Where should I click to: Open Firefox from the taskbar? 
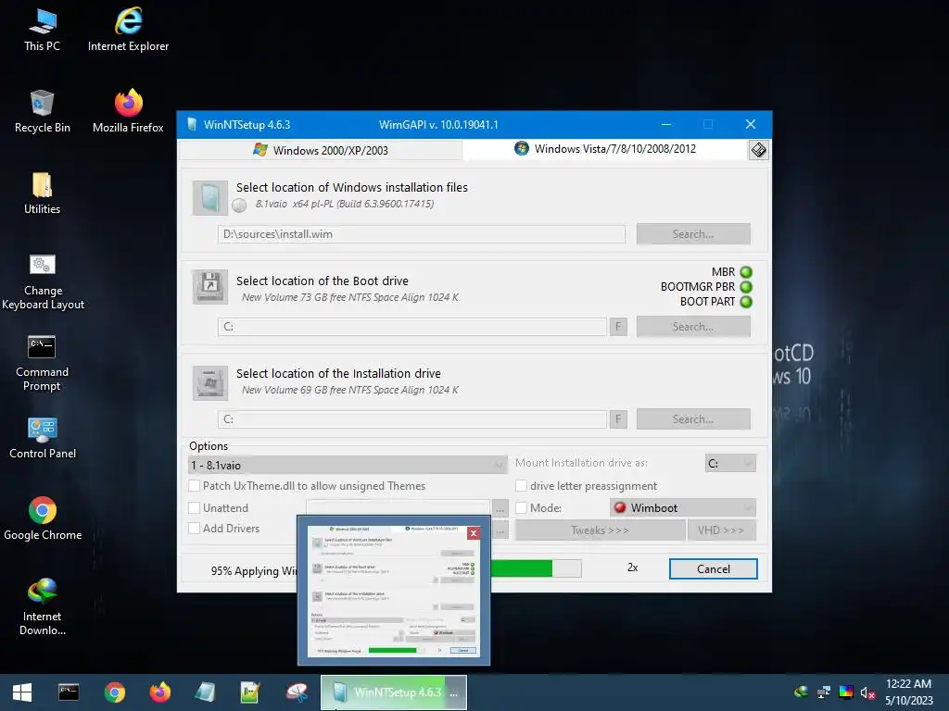click(x=159, y=692)
